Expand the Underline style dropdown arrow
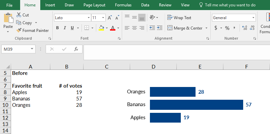270x134 pixels. (x=78, y=28)
